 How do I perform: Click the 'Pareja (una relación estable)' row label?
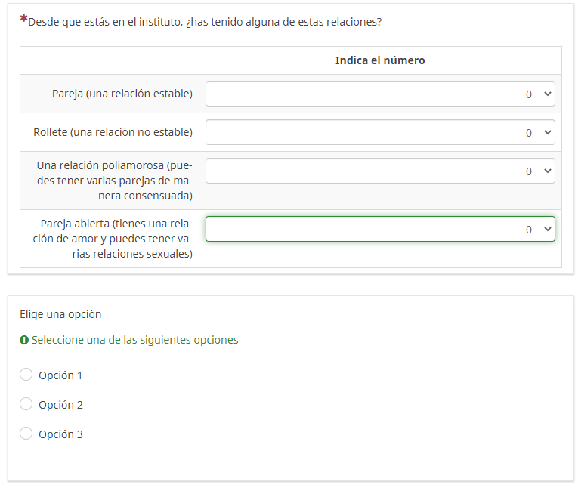pos(122,94)
